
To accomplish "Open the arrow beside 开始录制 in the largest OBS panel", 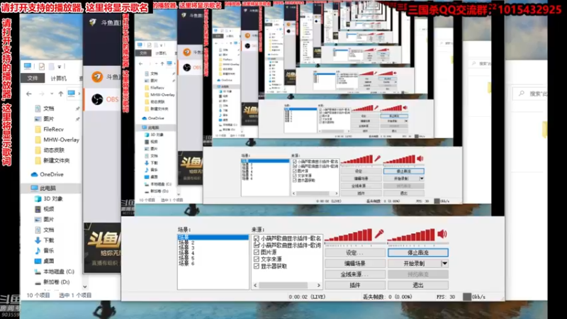I will click(445, 264).
